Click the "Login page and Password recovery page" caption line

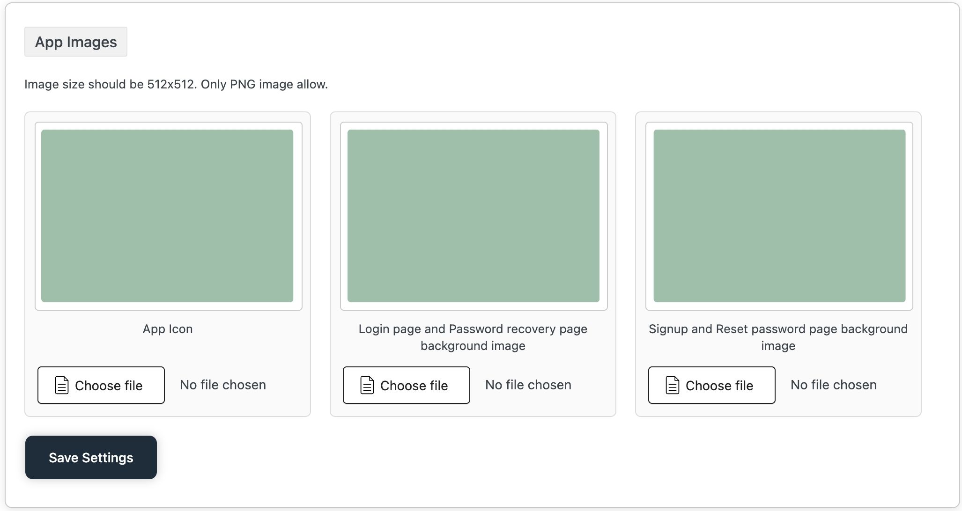(473, 329)
